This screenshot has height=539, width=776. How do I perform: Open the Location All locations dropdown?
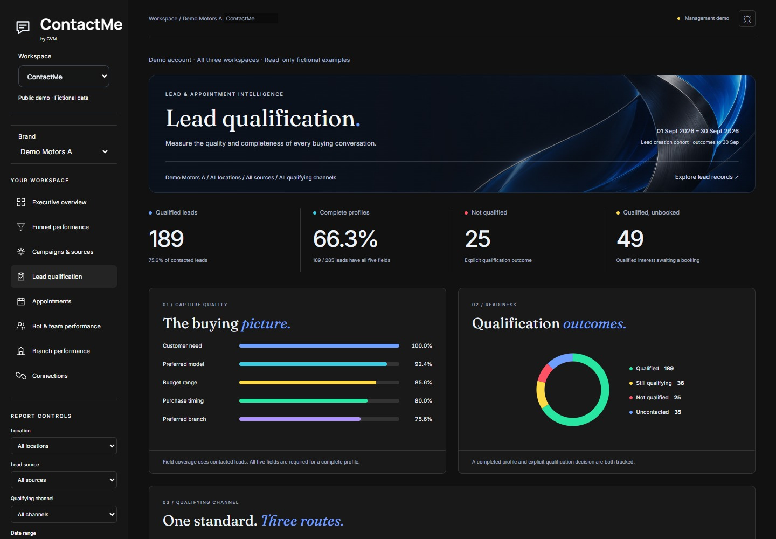(x=64, y=446)
